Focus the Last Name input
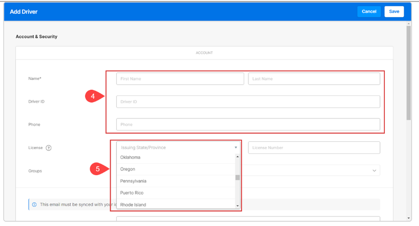Image resolution: width=419 pixels, height=226 pixels. coord(314,79)
